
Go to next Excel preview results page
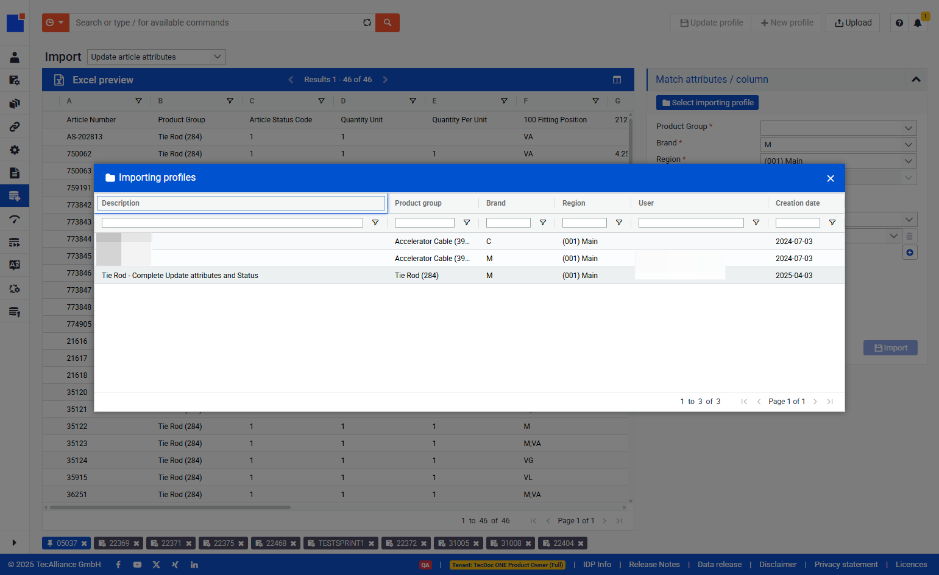[x=385, y=80]
